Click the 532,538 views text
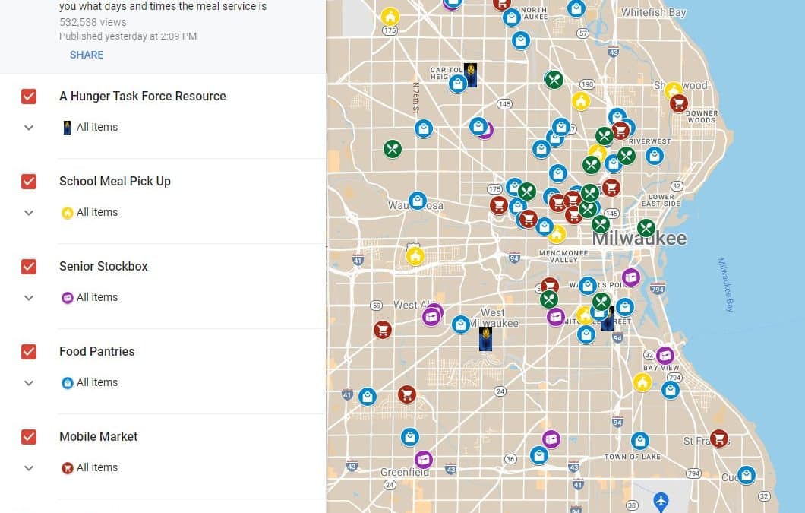The image size is (805, 513). point(93,22)
